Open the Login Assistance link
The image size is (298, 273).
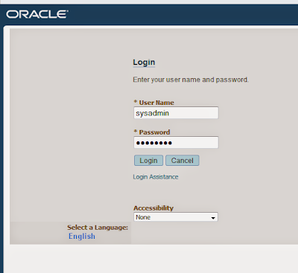[156, 177]
